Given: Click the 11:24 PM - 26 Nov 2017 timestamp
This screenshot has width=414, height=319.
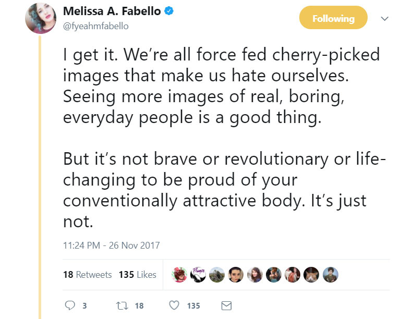Looking at the screenshot, I should click(x=111, y=245).
